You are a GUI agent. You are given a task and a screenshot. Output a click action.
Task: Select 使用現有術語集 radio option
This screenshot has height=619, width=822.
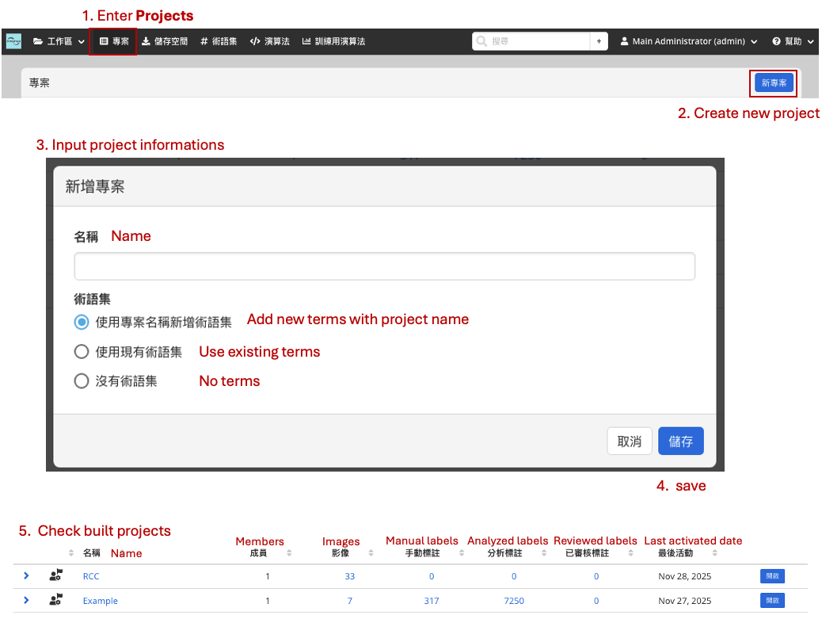[x=81, y=352]
